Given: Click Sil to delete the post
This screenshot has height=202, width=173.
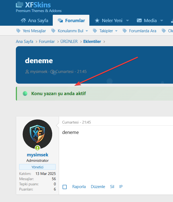Looking at the screenshot, I should pyautogui.click(x=112, y=187).
